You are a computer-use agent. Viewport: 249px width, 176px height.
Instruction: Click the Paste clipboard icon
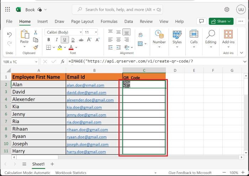click(x=25, y=34)
